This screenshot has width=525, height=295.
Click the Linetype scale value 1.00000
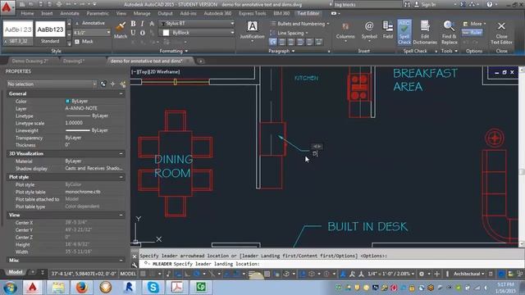[74, 123]
